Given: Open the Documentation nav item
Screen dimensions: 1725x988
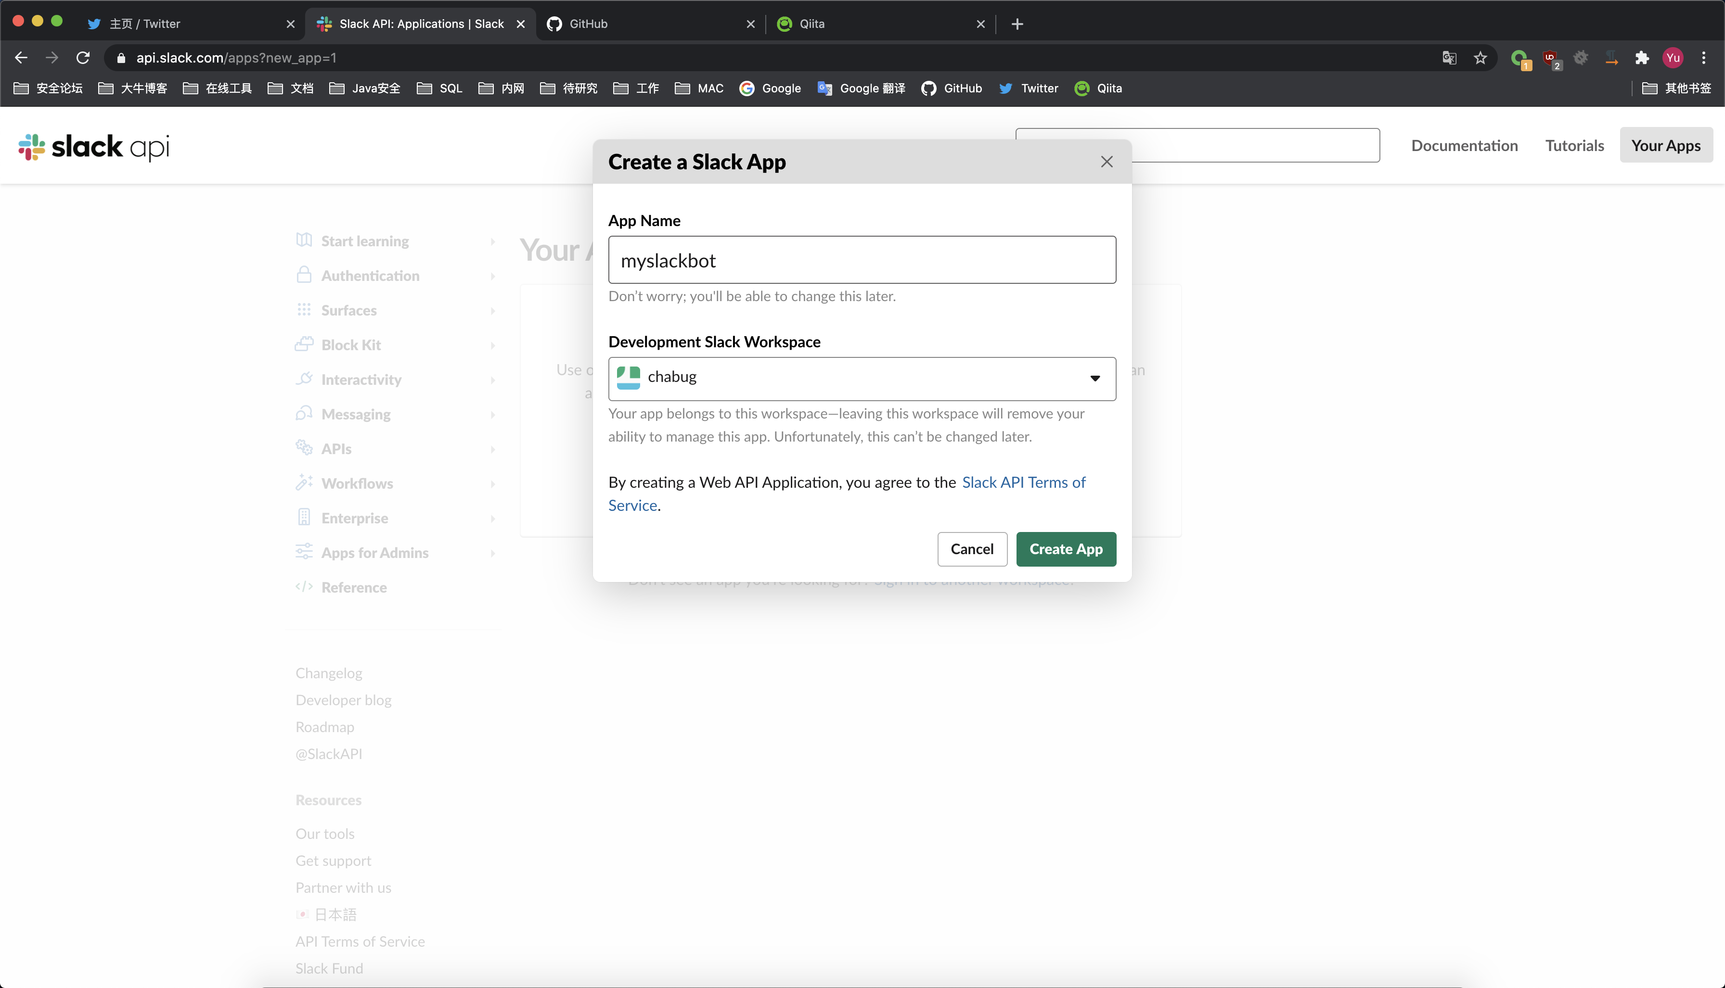Looking at the screenshot, I should [1464, 145].
